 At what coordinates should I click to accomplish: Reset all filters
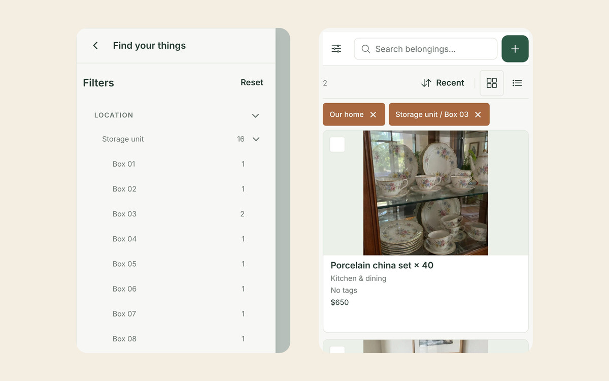click(252, 82)
